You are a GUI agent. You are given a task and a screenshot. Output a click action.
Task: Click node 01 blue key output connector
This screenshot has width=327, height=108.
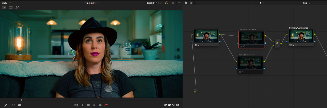point(220,41)
